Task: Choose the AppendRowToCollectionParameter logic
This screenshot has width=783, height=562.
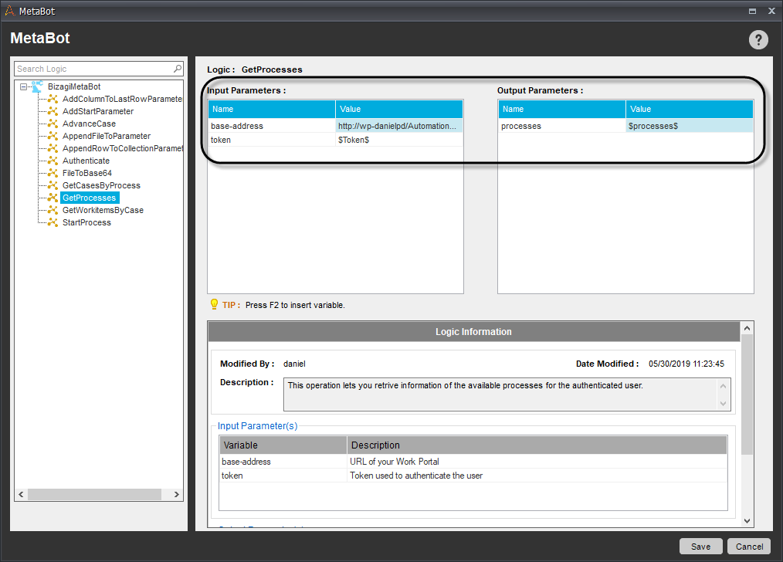Action: point(122,148)
